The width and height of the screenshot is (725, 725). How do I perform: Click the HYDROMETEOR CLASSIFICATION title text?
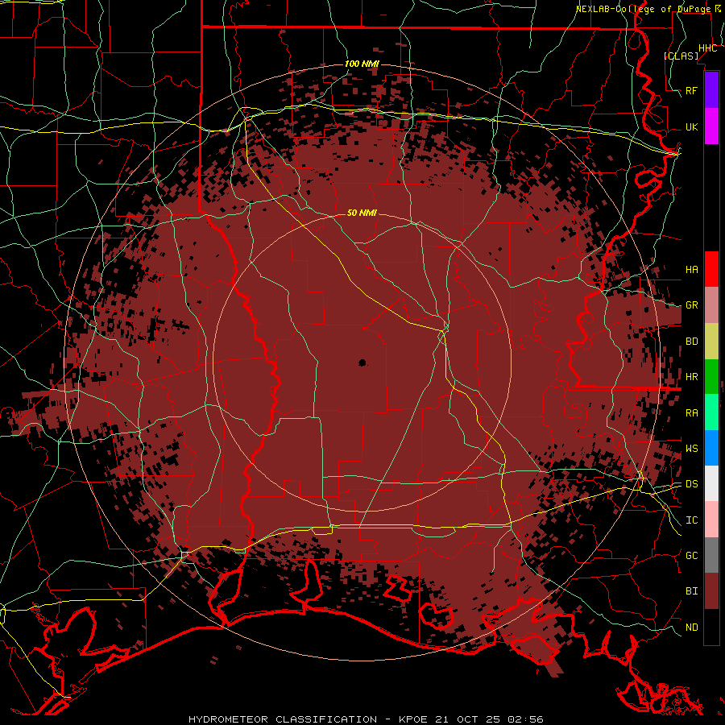283,719
